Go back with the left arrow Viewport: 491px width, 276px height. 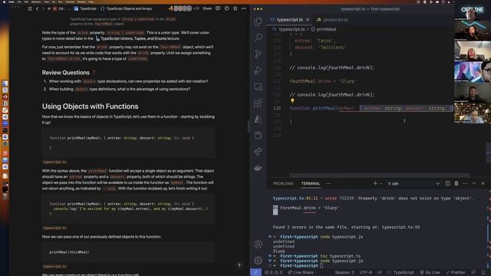coord(38,8)
